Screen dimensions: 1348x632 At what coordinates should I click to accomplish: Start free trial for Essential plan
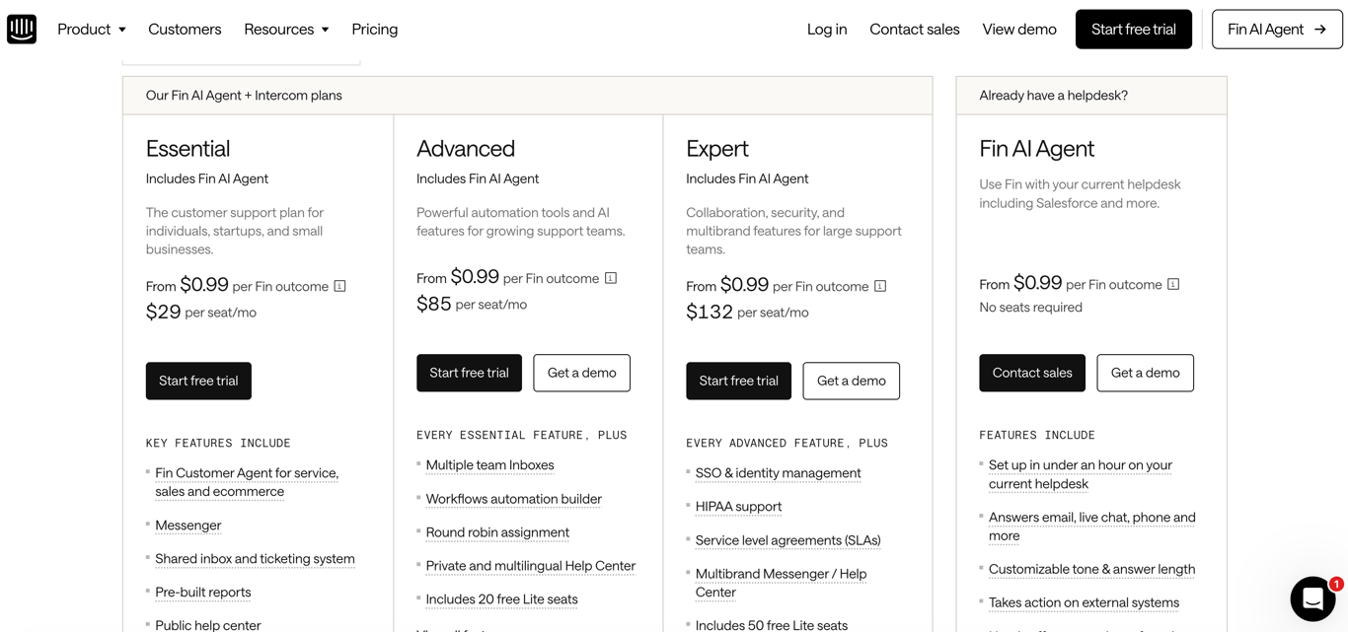click(198, 381)
